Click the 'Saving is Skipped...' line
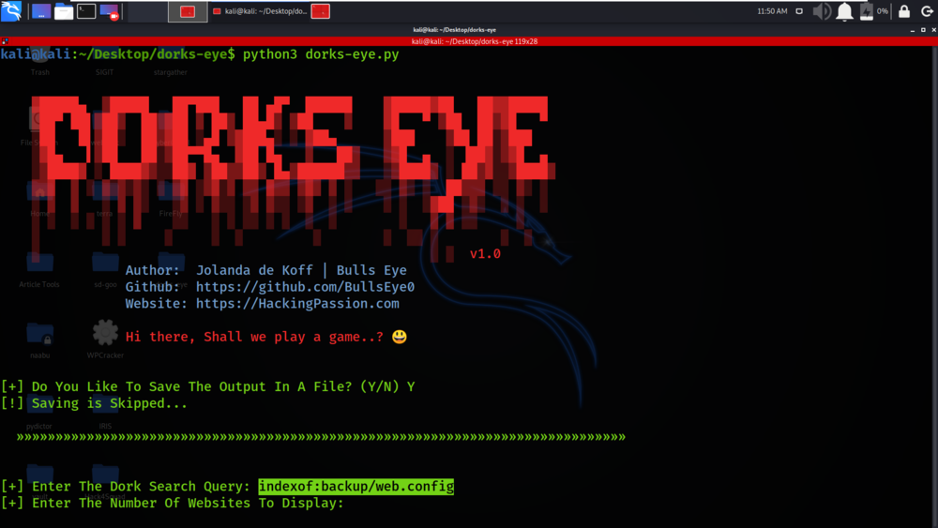The height and width of the screenshot is (528, 938). (x=94, y=403)
